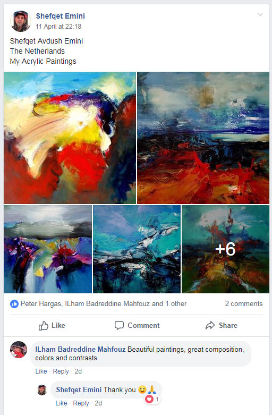Expand the post options chevron menu
The height and width of the screenshot is (415, 272).
tap(260, 14)
